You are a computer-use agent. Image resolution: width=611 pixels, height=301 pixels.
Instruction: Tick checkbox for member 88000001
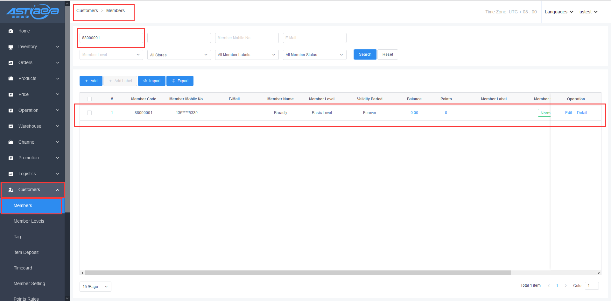[89, 113]
